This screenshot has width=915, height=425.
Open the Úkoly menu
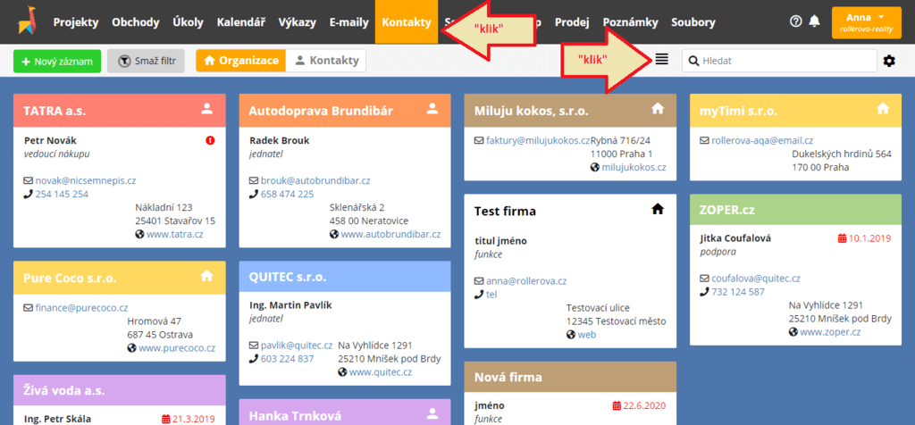[x=188, y=22]
